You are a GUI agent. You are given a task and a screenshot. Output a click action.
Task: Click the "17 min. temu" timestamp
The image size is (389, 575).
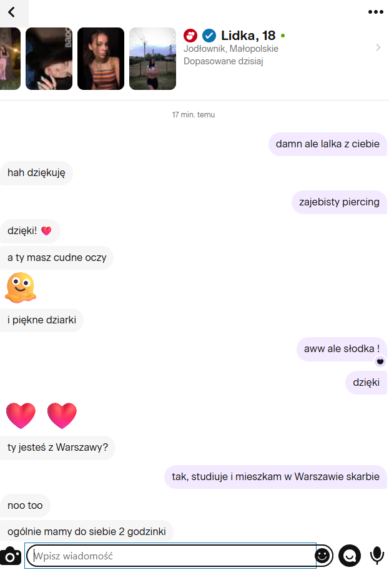click(194, 115)
